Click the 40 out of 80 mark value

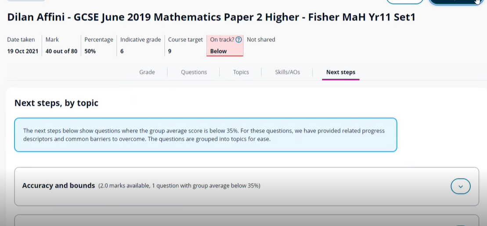61,51
